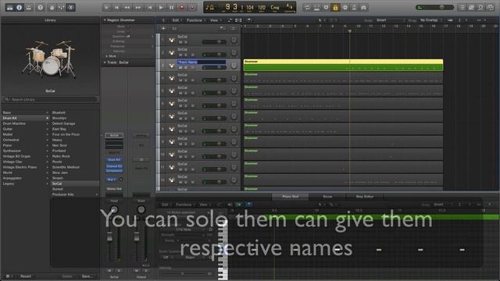This screenshot has width=500, height=281.
Task: Click the Fast Forward transport button
Action: coord(138,7)
